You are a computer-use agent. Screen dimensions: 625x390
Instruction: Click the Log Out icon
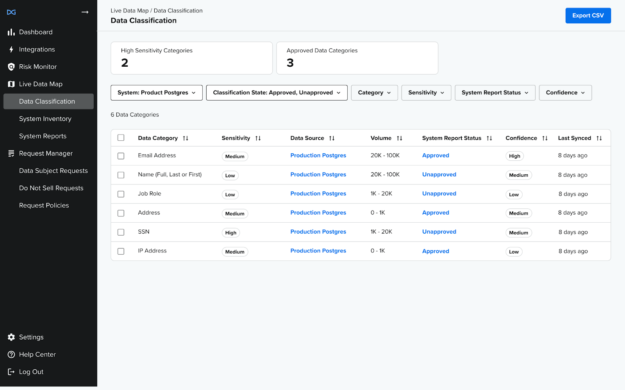tap(11, 371)
